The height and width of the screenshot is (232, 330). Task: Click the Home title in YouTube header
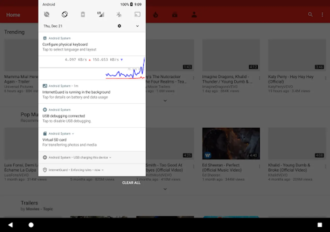point(13,15)
